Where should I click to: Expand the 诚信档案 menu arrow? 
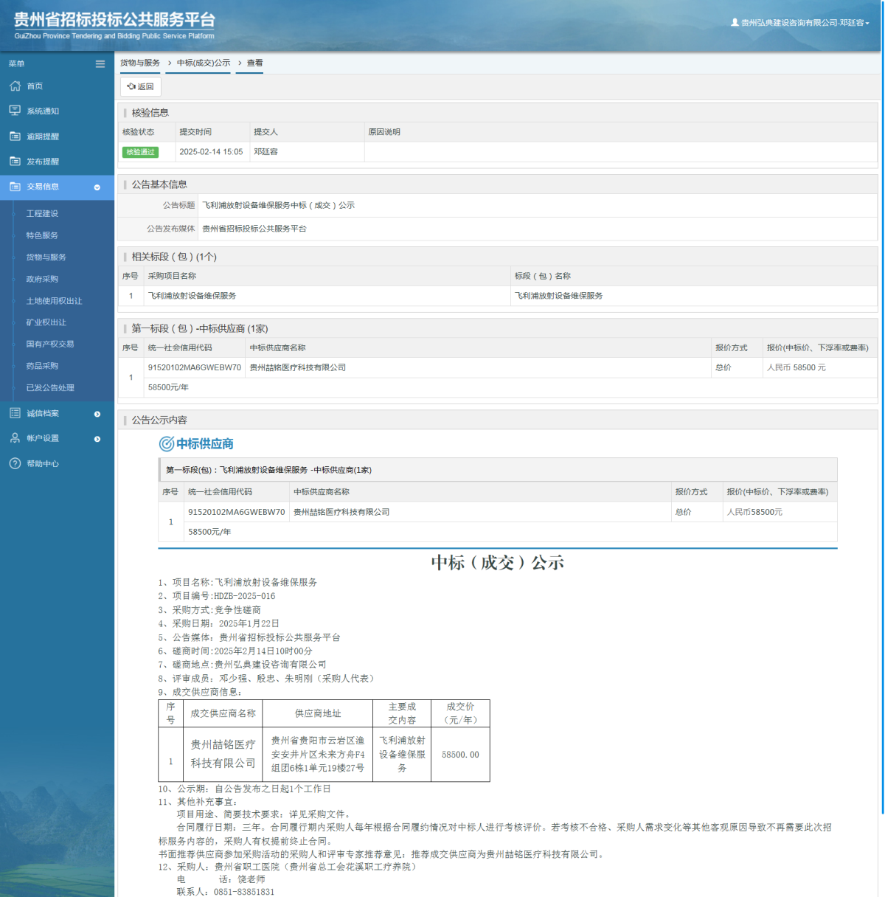(x=97, y=414)
